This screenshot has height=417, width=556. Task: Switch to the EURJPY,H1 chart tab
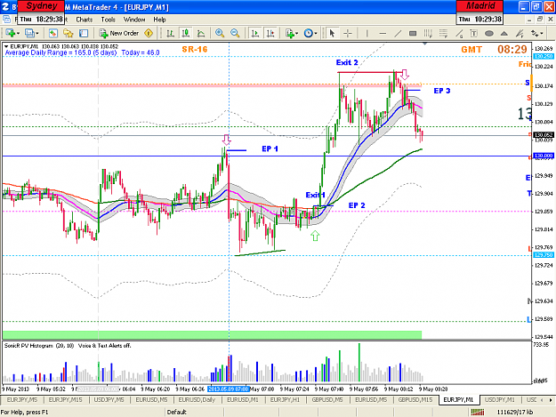pyautogui.click(x=285, y=399)
